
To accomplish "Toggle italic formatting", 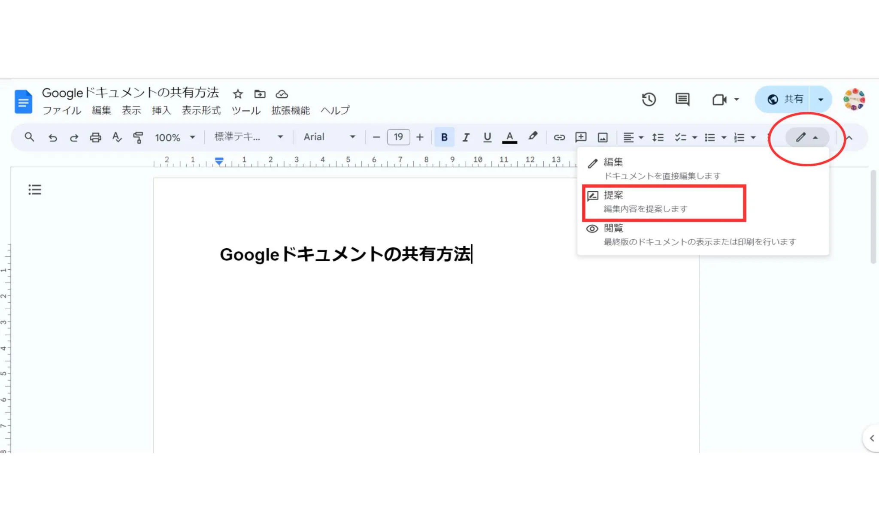I will [466, 137].
